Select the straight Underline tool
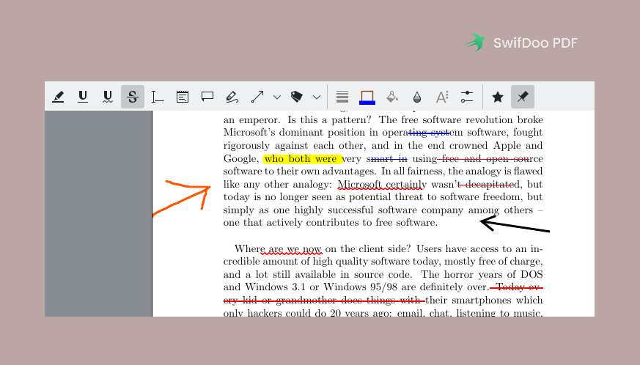 coord(83,97)
